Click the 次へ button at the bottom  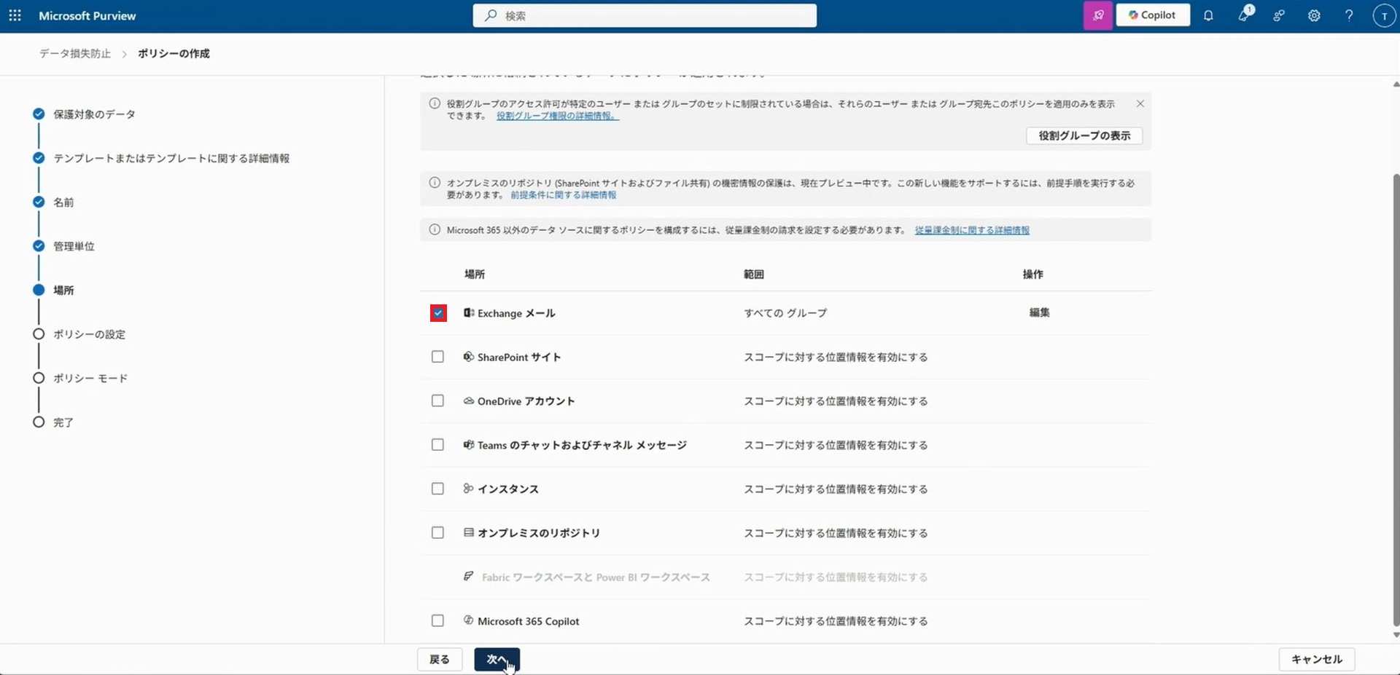point(497,659)
